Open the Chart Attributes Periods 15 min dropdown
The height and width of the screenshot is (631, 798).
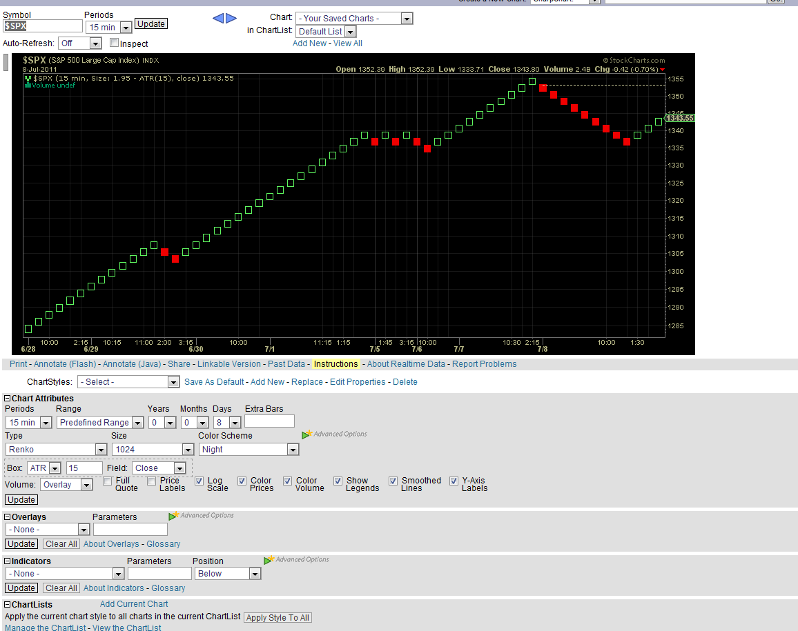pyautogui.click(x=28, y=423)
